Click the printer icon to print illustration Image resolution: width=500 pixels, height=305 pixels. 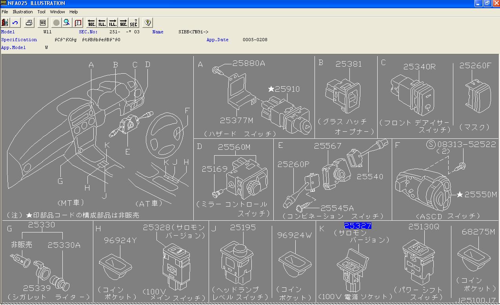[29, 23]
